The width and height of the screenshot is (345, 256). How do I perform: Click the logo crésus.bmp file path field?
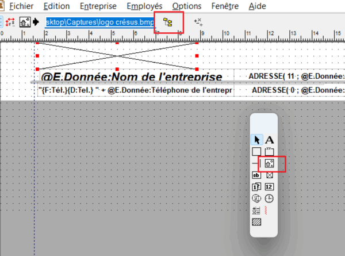click(100, 22)
